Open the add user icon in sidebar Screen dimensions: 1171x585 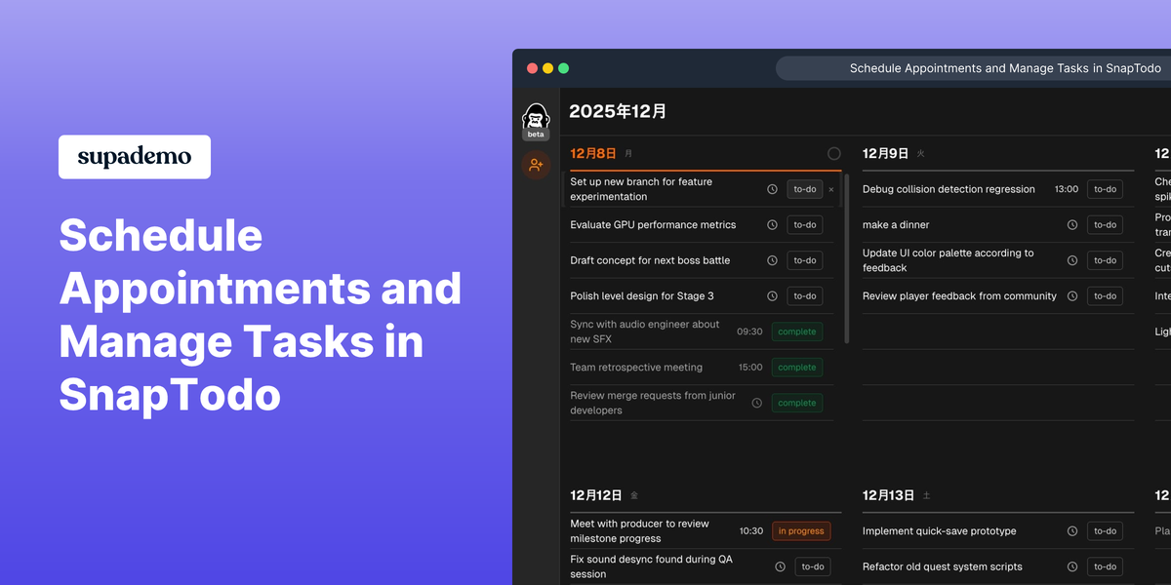point(536,165)
